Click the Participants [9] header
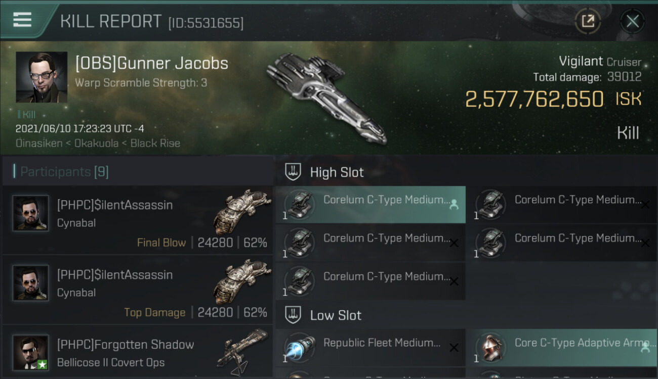The height and width of the screenshot is (379, 658). click(x=64, y=172)
